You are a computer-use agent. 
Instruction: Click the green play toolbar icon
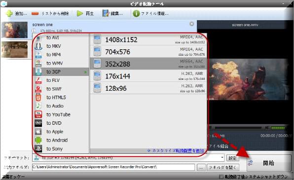tap(80, 13)
